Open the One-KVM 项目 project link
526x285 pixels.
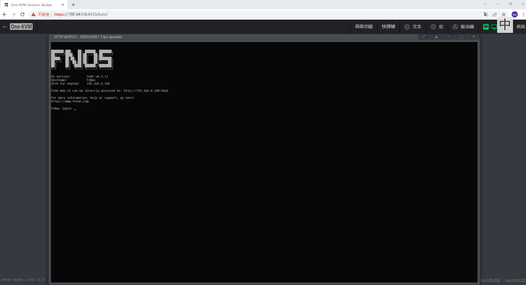pyautogui.click(x=490, y=280)
